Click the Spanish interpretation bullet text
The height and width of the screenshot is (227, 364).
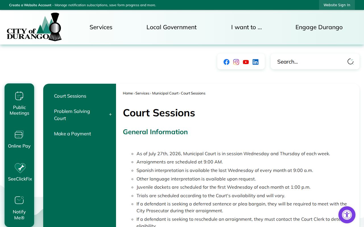[225, 171]
